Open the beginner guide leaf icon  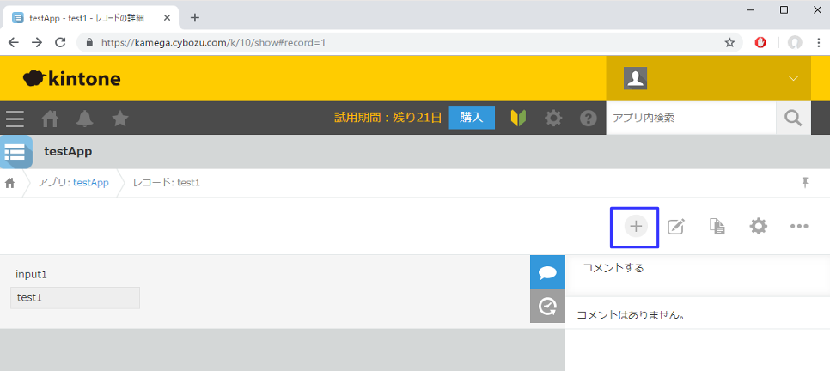pos(518,118)
